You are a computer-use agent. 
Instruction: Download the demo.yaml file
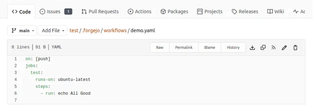pos(252,47)
